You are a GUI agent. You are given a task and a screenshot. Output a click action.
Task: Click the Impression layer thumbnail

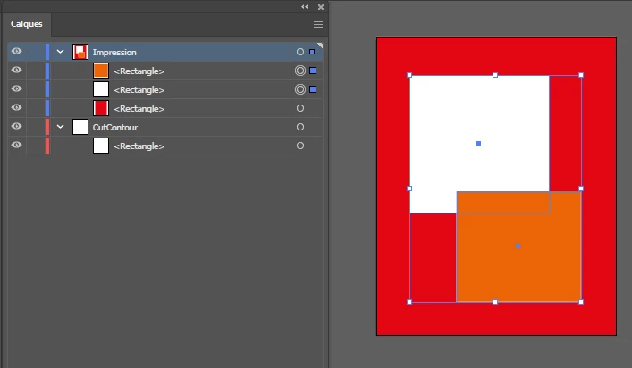coord(80,52)
